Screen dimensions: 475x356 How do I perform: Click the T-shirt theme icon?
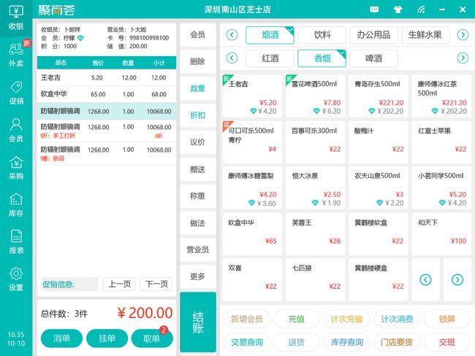tap(398, 10)
